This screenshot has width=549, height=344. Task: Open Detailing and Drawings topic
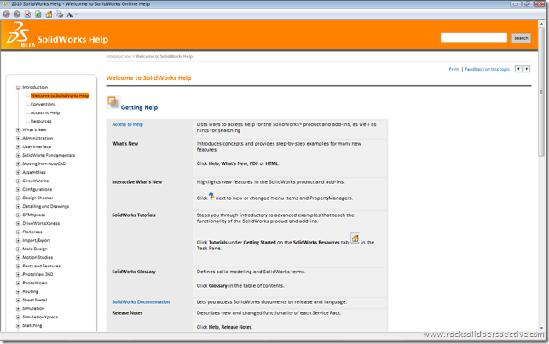[46, 206]
